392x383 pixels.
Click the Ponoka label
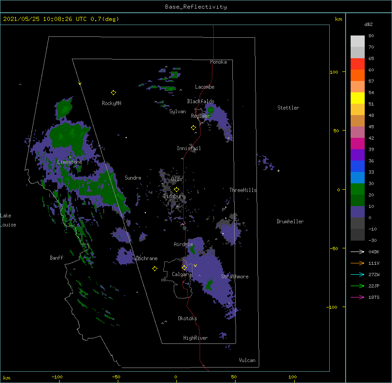coord(218,62)
